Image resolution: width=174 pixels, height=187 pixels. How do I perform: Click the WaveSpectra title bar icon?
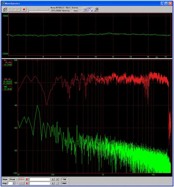3,3
